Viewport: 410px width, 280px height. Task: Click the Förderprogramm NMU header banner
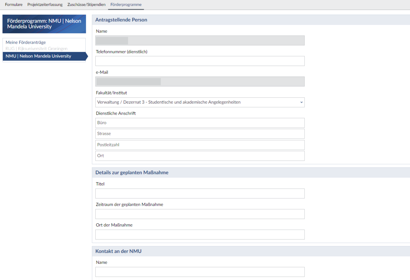click(x=44, y=24)
